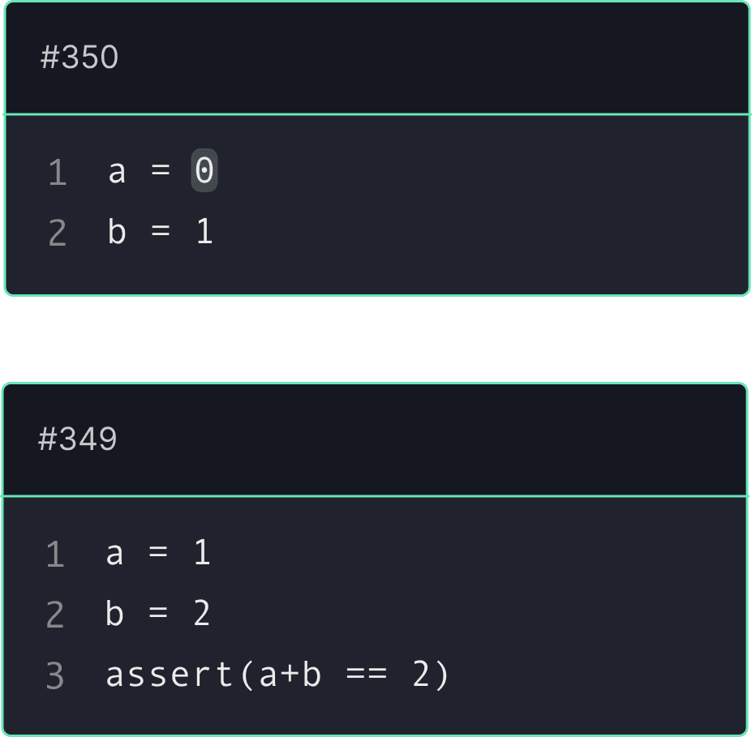This screenshot has width=752, height=737.
Task: Click variable a in snippet #350
Action: tap(117, 173)
